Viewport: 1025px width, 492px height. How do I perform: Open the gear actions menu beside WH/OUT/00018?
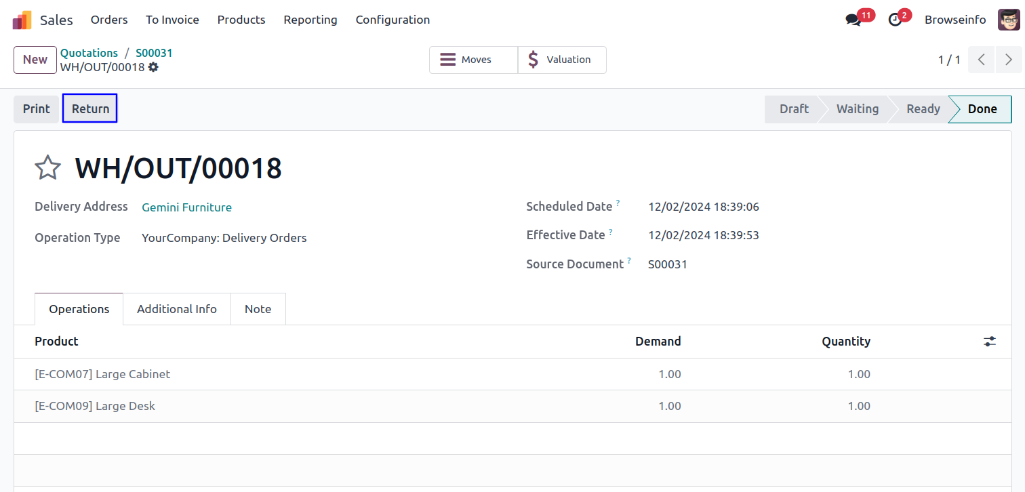click(x=153, y=67)
